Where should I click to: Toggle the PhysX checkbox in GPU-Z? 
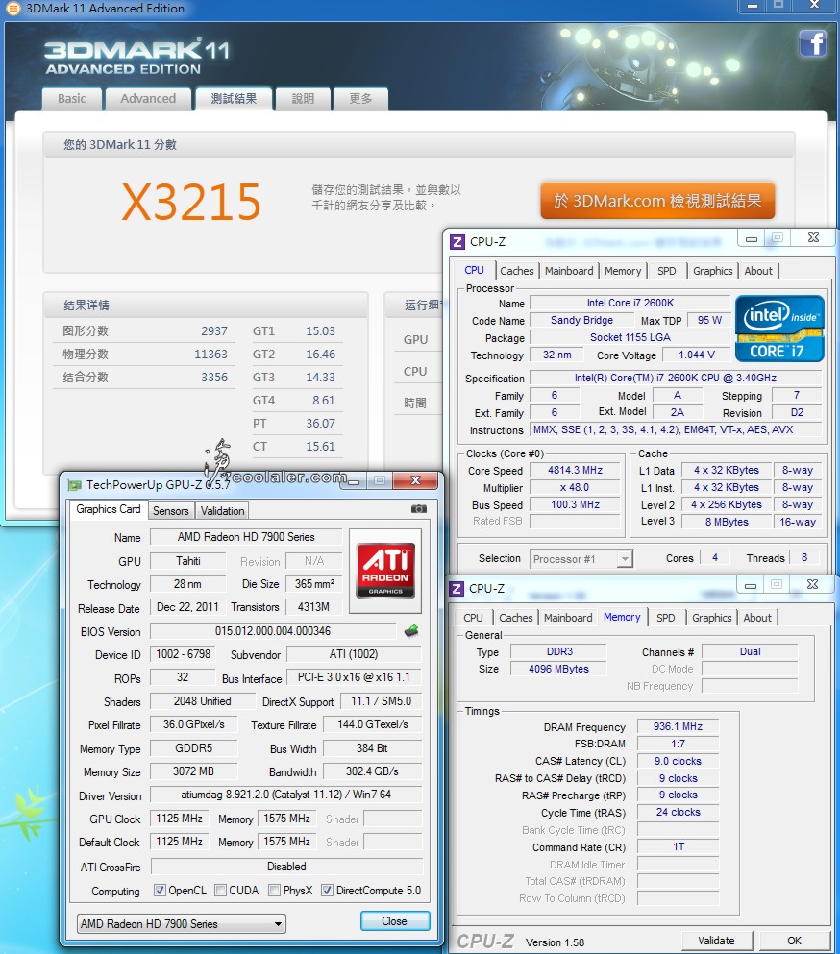point(275,891)
